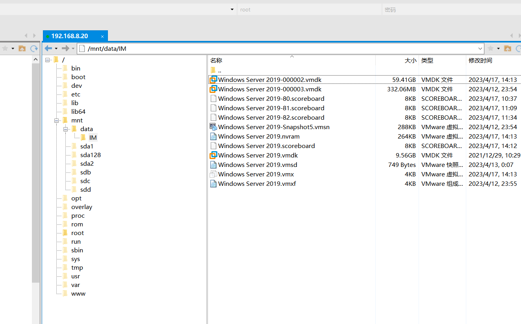Close the 192.168.8.20 tab
This screenshot has width=521, height=324.
[x=102, y=36]
